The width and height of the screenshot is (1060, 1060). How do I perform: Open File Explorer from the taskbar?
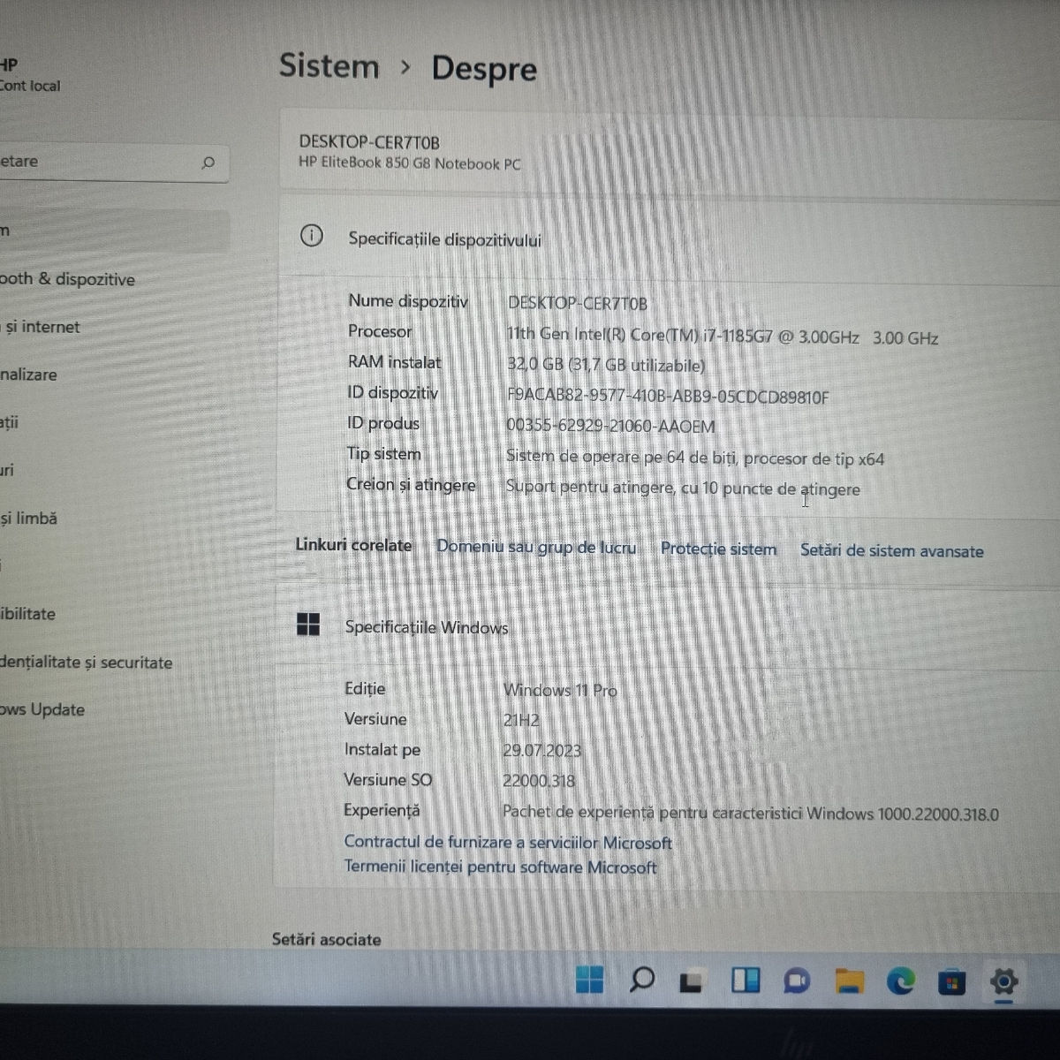coord(849,980)
